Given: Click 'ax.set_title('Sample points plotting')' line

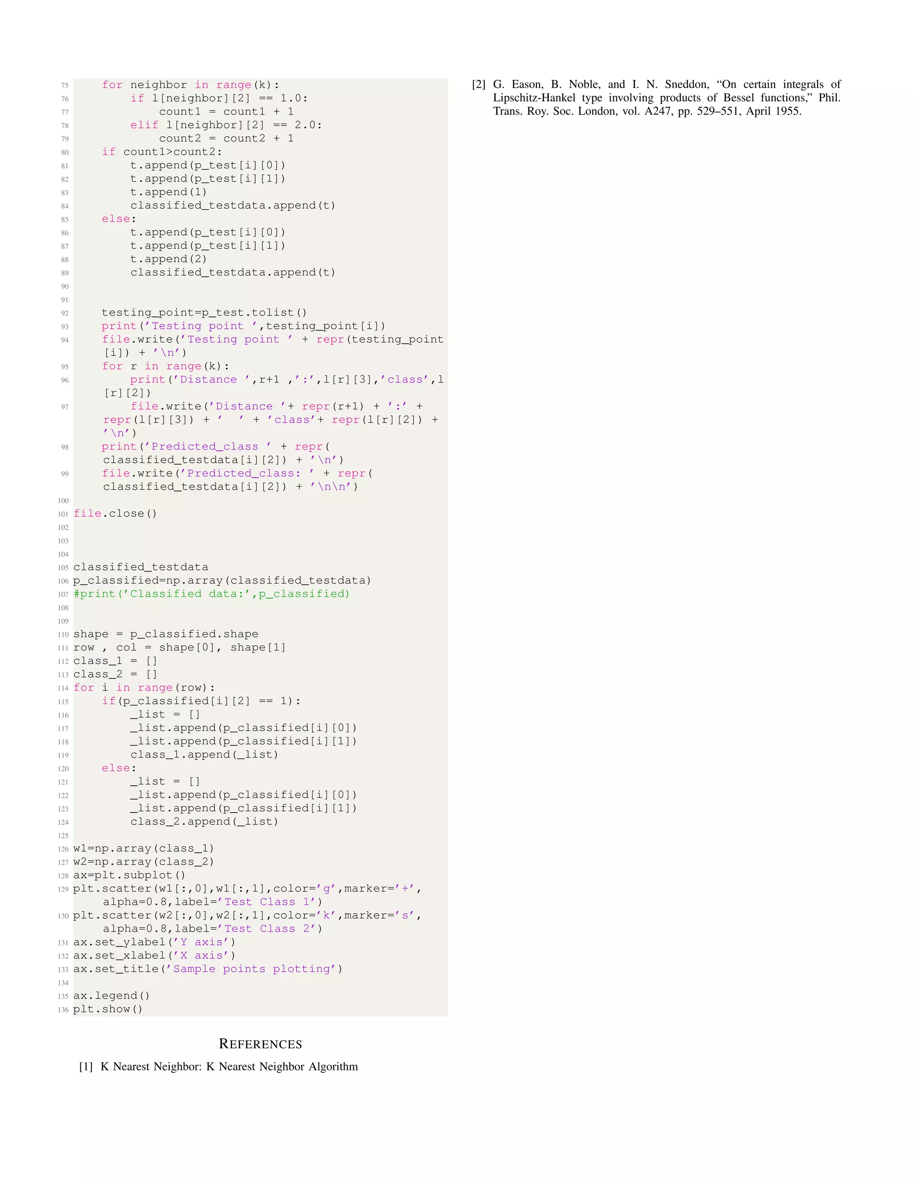Looking at the screenshot, I should point(208,969).
